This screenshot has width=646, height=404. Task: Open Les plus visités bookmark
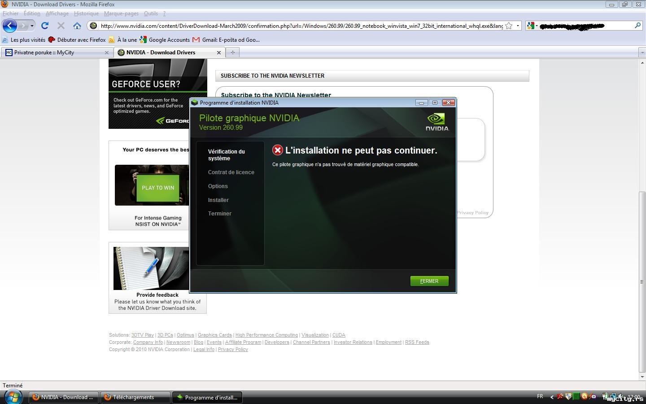24,40
